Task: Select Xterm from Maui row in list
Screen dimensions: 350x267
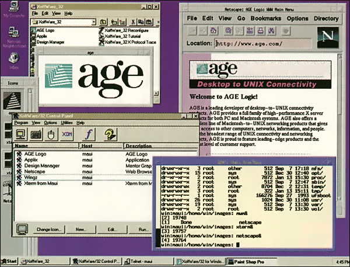Action: point(83,183)
